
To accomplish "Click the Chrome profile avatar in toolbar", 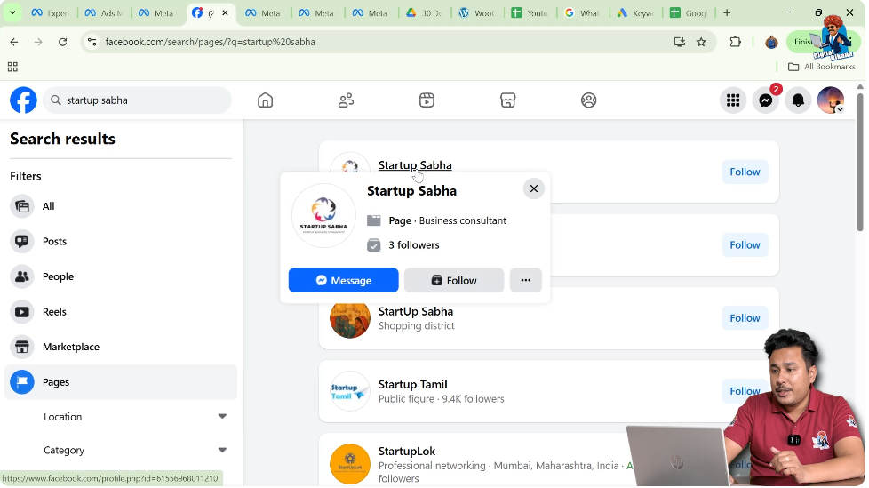I will [x=771, y=42].
